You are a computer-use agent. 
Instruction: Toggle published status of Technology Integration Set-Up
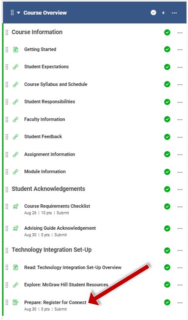click(x=167, y=250)
